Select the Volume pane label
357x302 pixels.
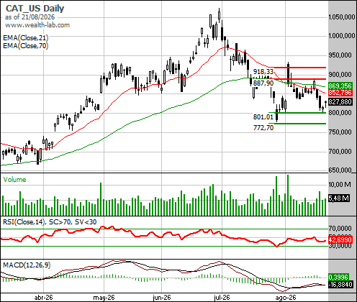(x=14, y=180)
